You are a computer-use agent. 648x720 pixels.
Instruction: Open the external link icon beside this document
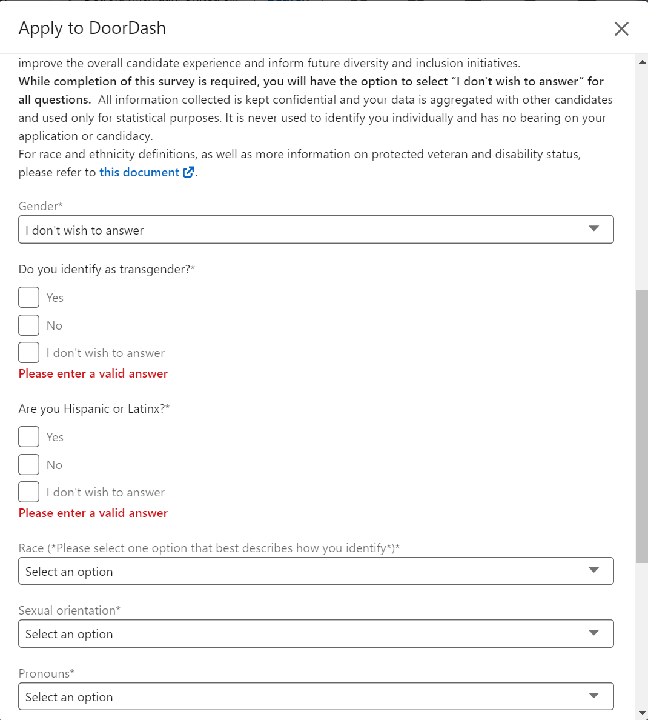[x=188, y=172]
